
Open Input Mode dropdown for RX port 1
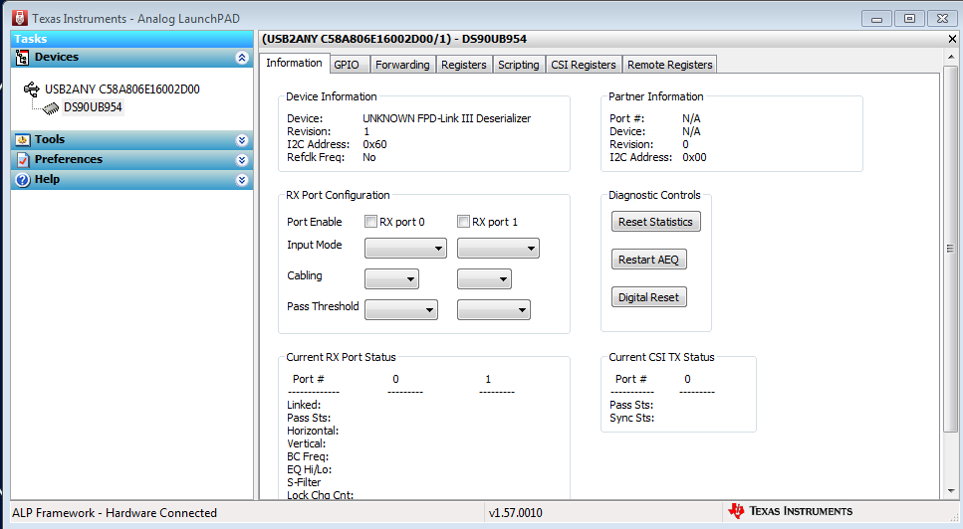tap(498, 249)
